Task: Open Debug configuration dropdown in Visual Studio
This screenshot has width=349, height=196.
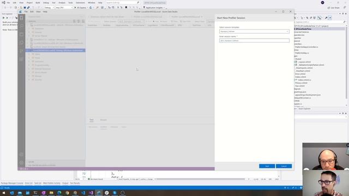Action: coord(49,8)
